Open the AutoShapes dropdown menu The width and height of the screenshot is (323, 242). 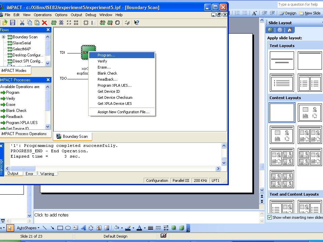(28, 228)
